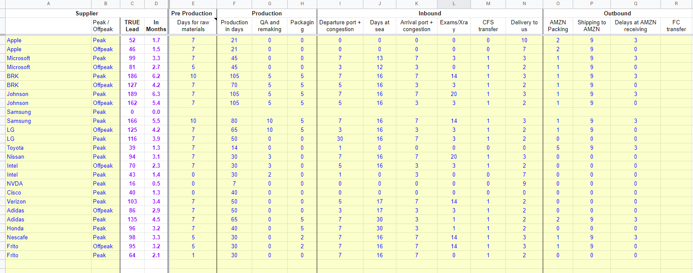Click the Outbound group header cell
This screenshot has width=693, height=273.
(x=617, y=13)
